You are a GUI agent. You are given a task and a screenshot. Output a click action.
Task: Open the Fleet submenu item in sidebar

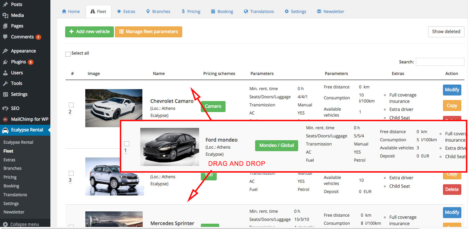8,151
